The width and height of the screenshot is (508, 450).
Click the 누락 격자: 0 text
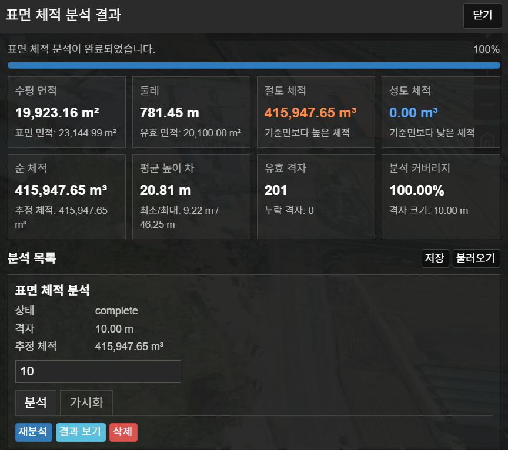[289, 210]
